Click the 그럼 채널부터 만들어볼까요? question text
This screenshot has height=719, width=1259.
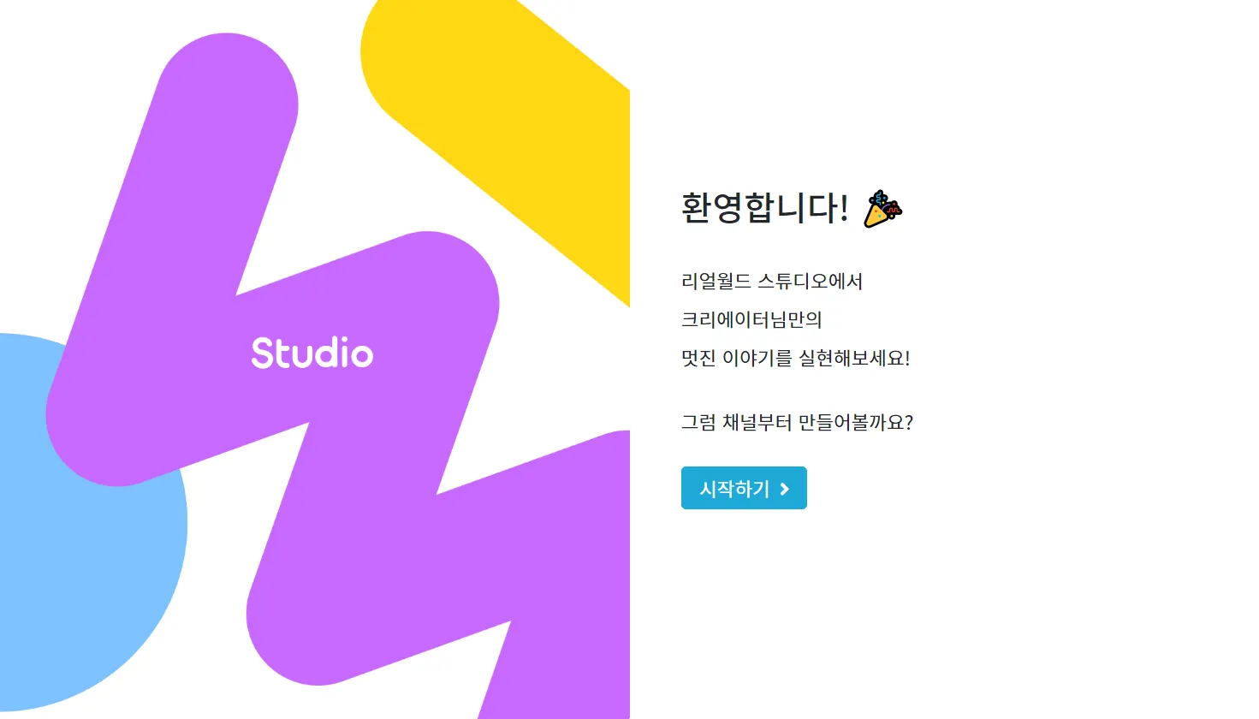point(798,422)
